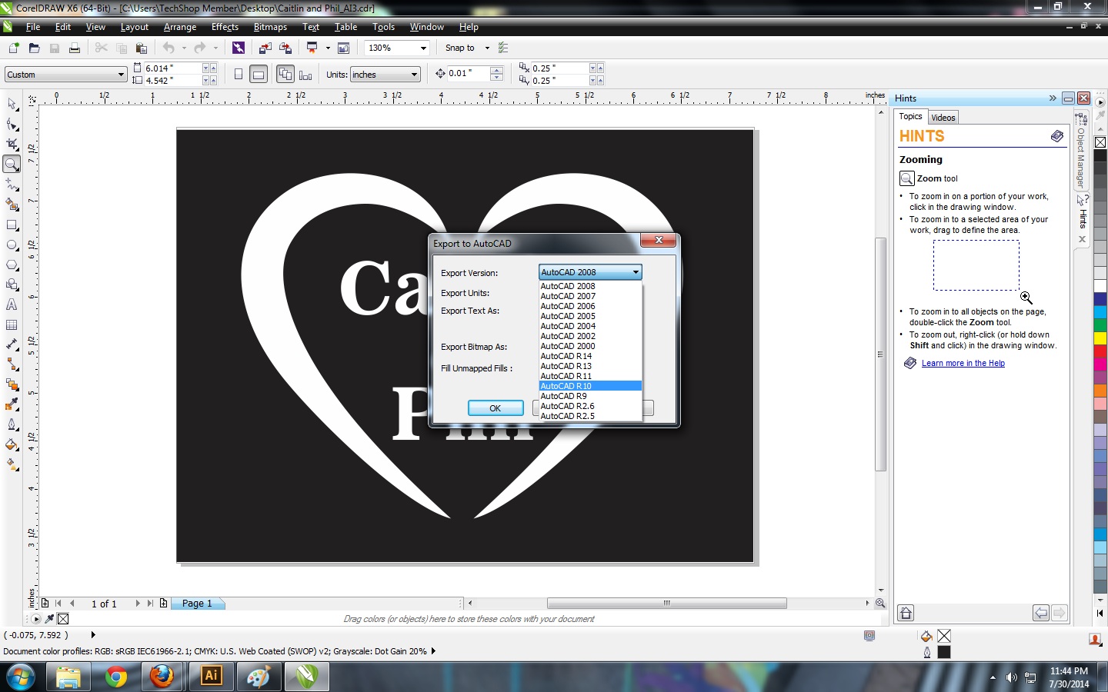Select the Outline Pen tool
The image size is (1108, 692).
click(12, 424)
